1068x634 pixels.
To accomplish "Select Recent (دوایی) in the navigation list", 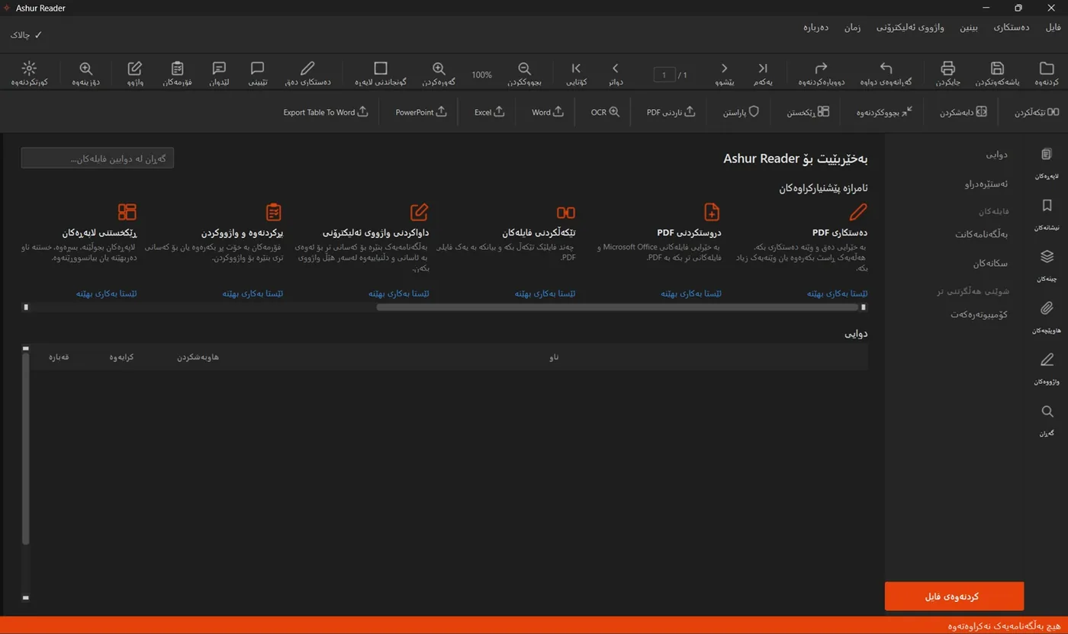I will point(996,155).
